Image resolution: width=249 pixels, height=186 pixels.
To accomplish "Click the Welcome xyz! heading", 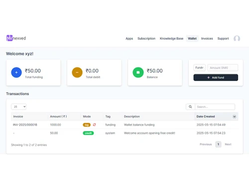I will click(20, 54).
